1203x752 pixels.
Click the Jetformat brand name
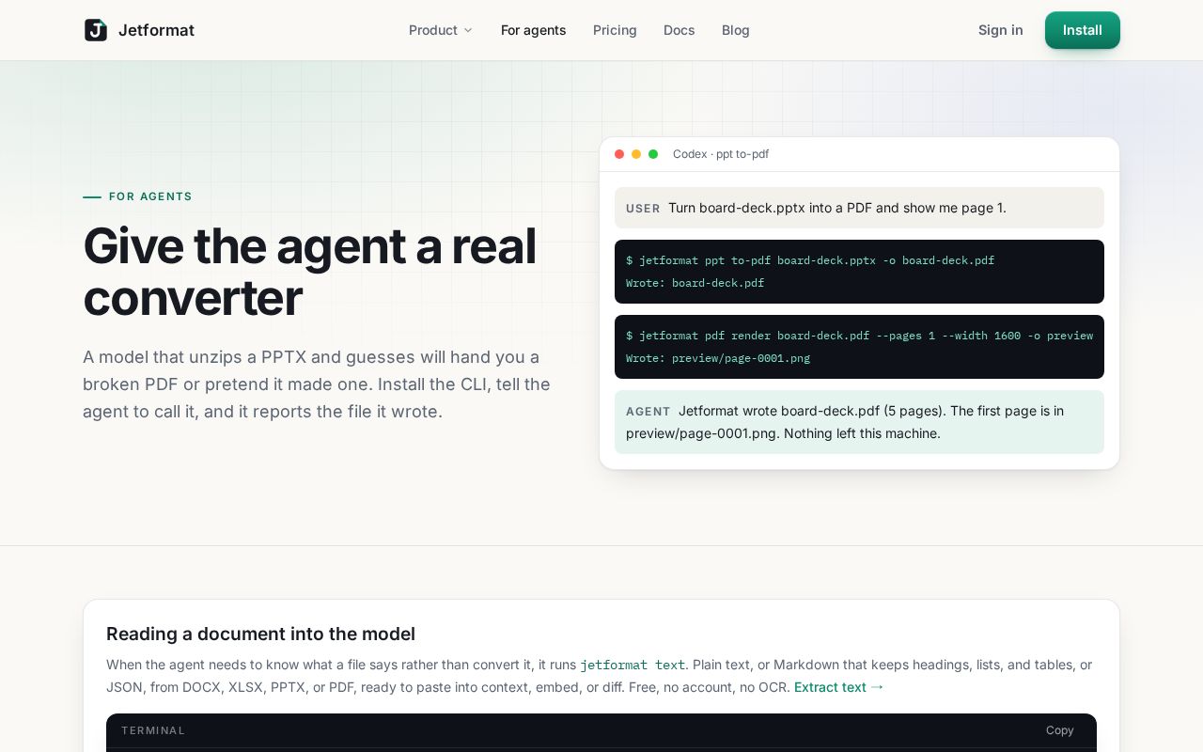156,30
